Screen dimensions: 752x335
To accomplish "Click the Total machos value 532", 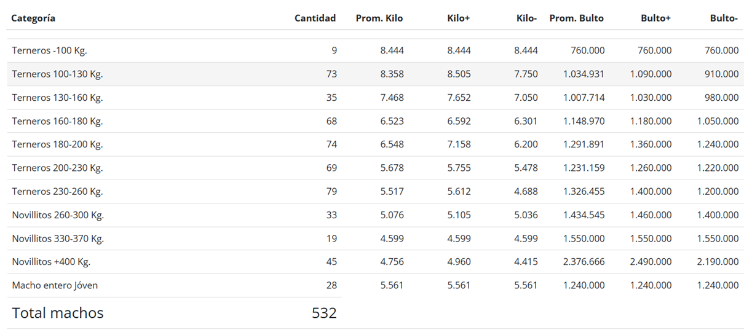I will click(324, 313).
